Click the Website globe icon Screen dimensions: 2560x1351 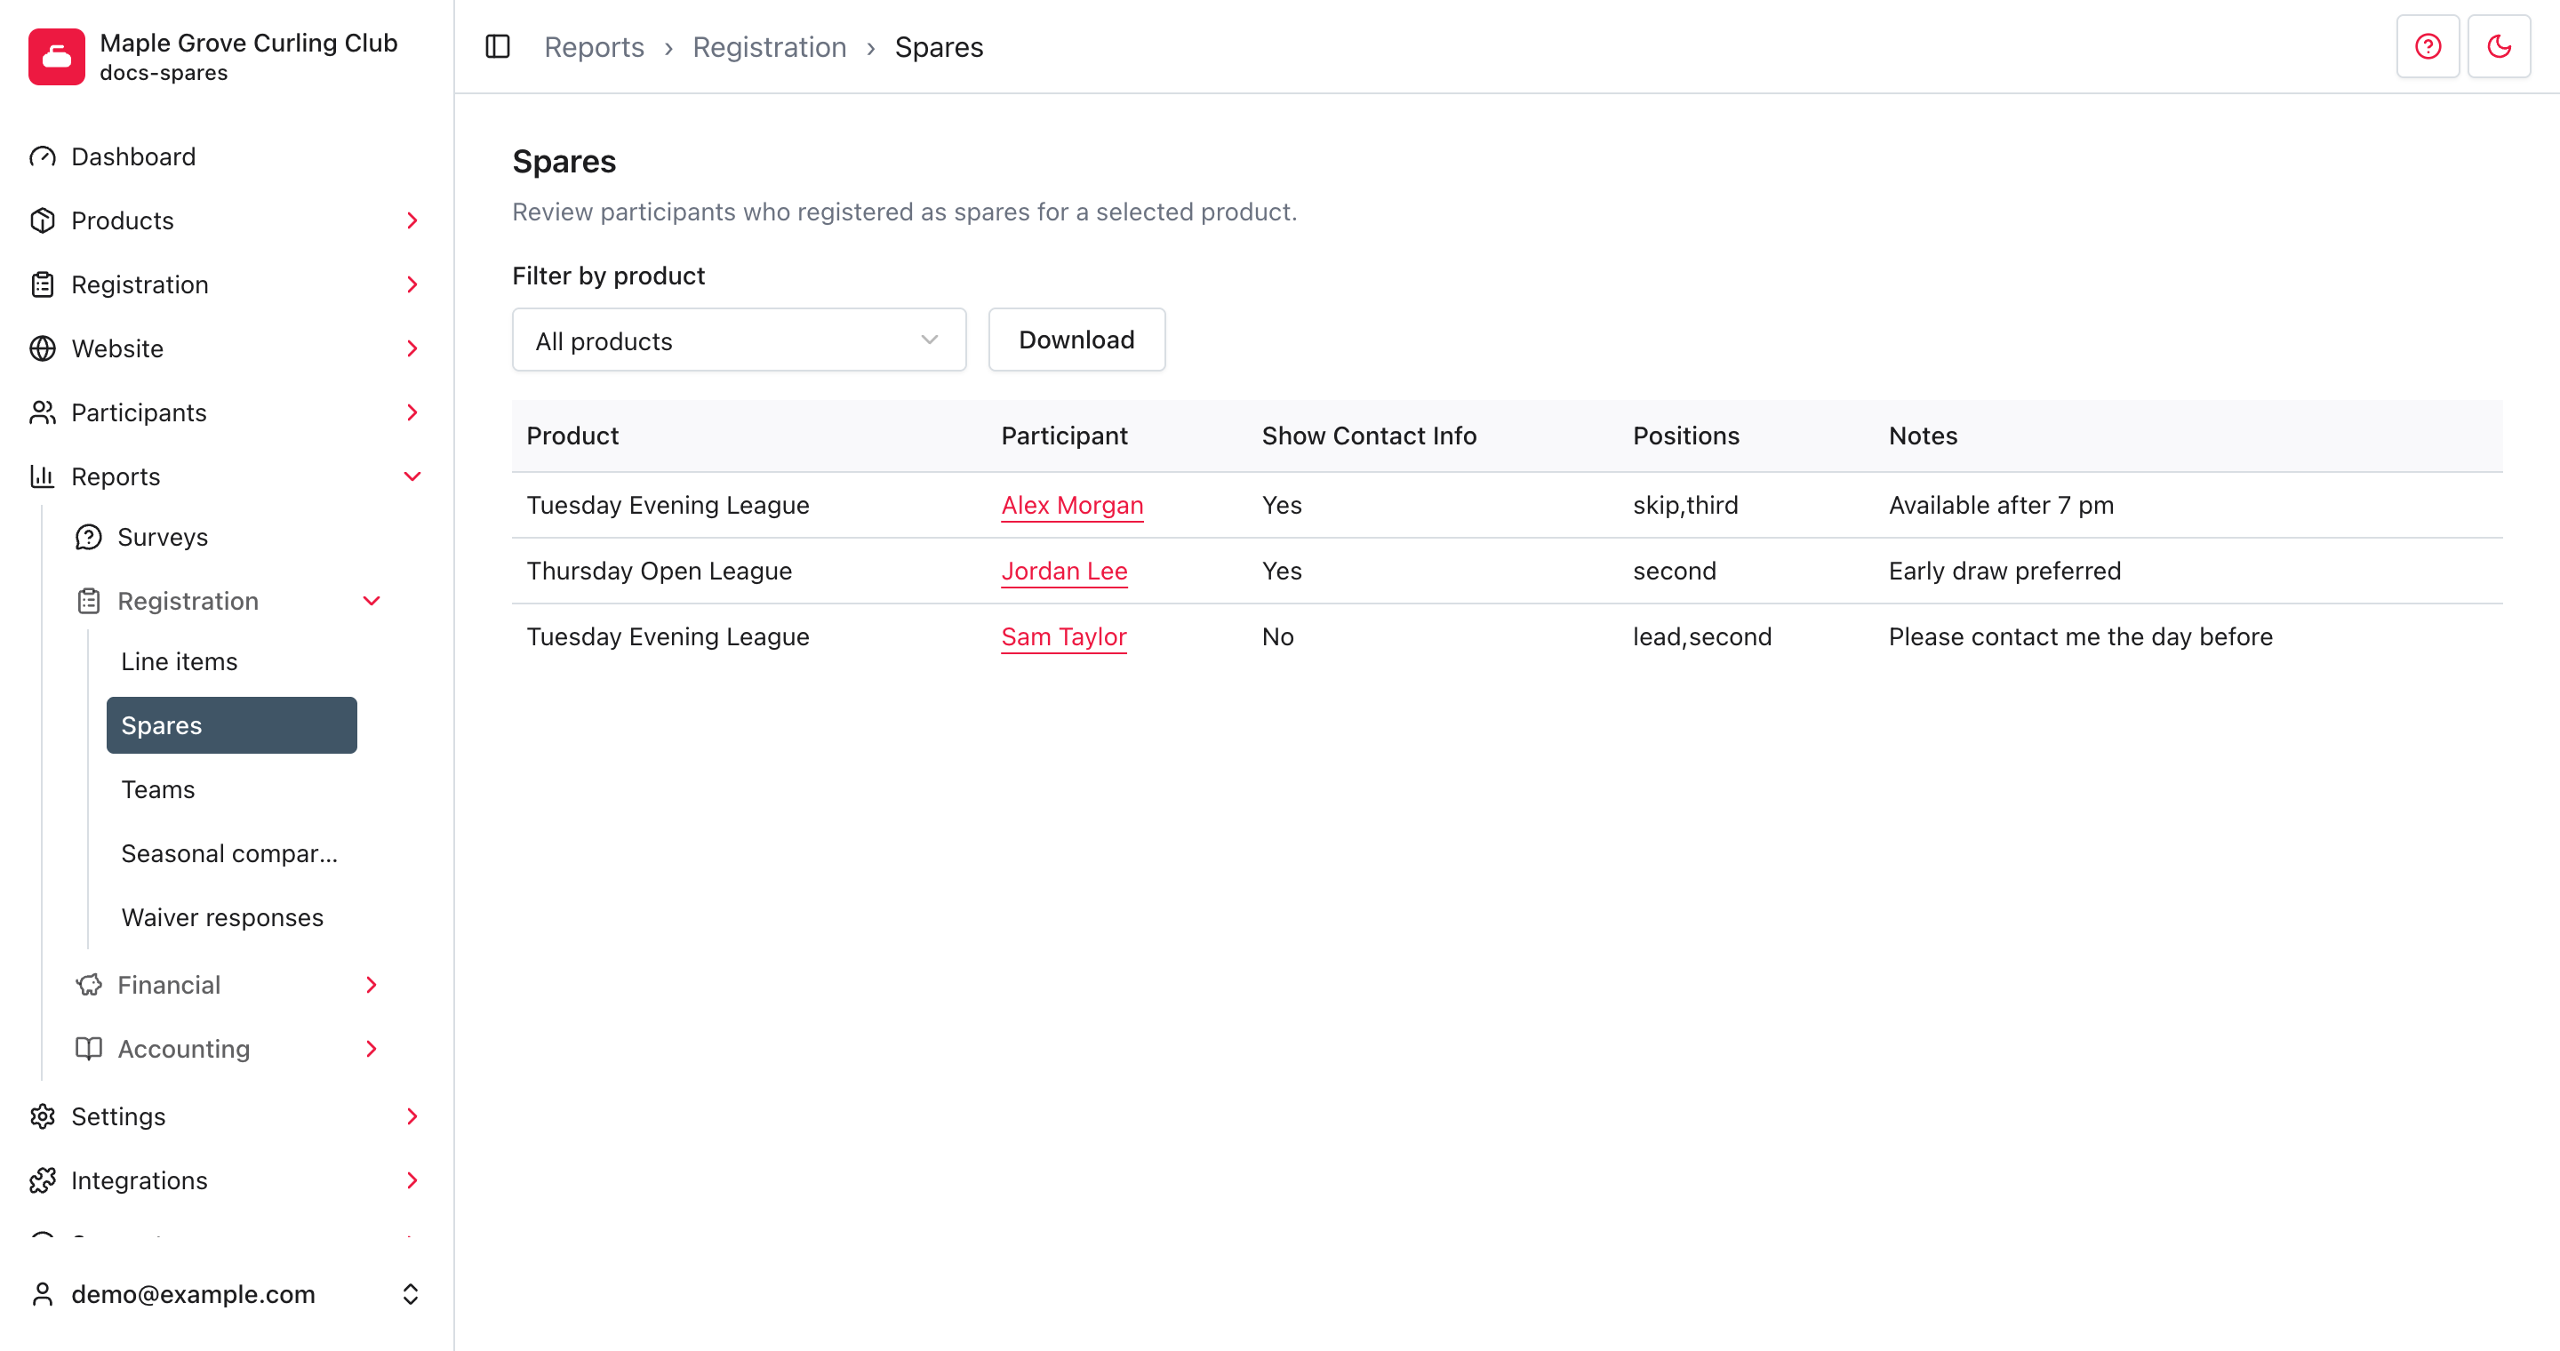[x=43, y=348]
